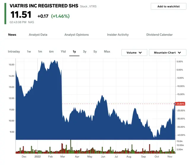Show the Max time range
The image size is (190, 165).
[x=107, y=52]
